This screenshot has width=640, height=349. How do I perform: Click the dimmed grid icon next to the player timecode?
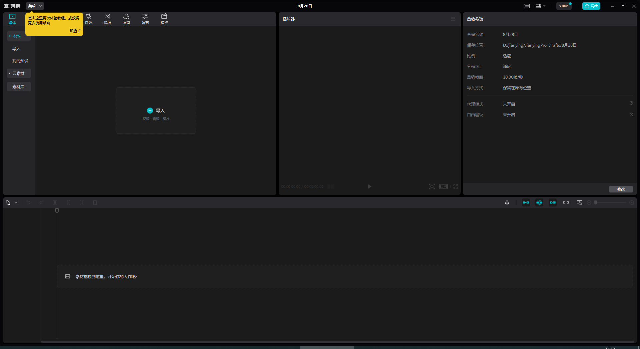pyautogui.click(x=331, y=186)
